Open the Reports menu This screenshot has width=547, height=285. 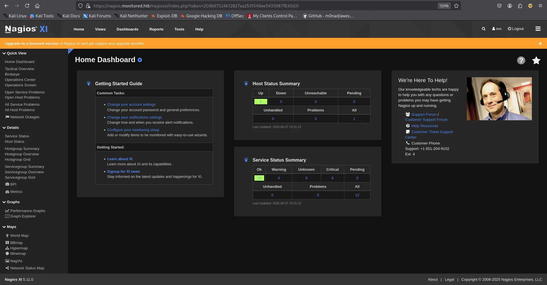[x=156, y=29]
